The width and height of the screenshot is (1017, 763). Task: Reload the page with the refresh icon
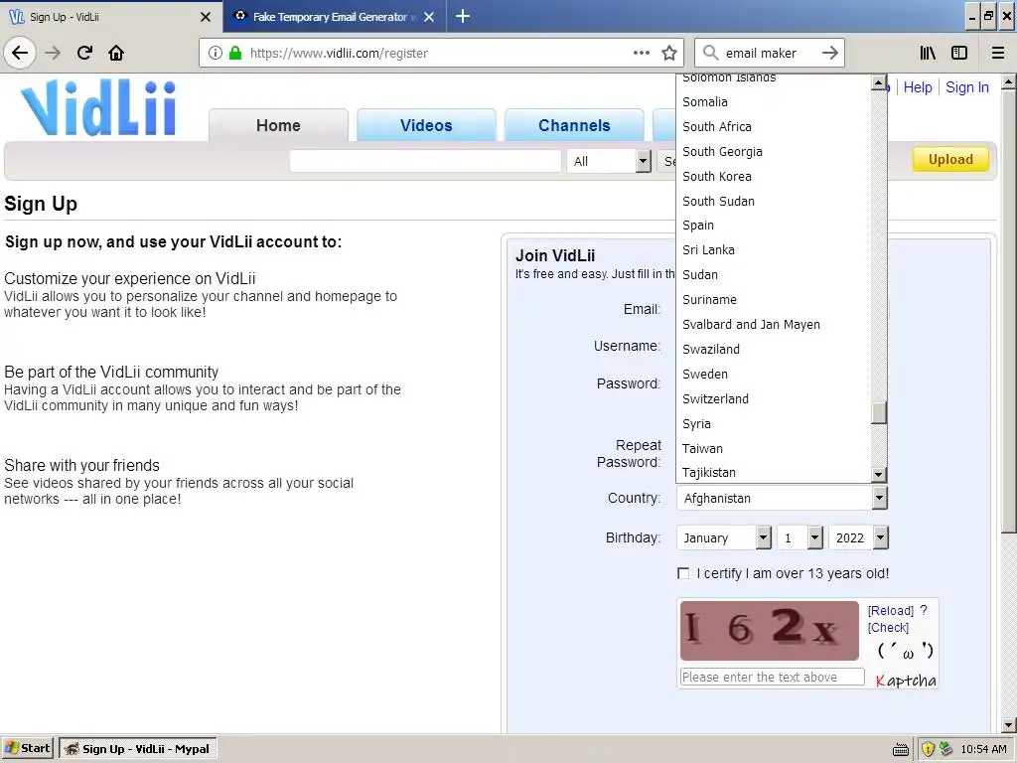pyautogui.click(x=84, y=53)
